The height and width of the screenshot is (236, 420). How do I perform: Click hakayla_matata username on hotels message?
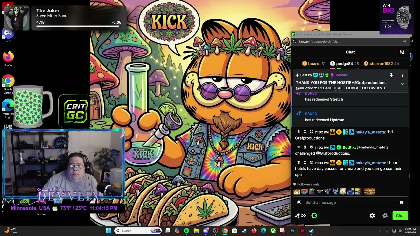(370, 163)
